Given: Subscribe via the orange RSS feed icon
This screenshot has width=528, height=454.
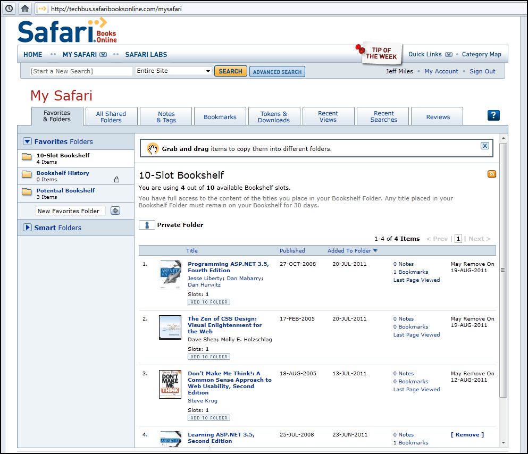Looking at the screenshot, I should tap(492, 174).
